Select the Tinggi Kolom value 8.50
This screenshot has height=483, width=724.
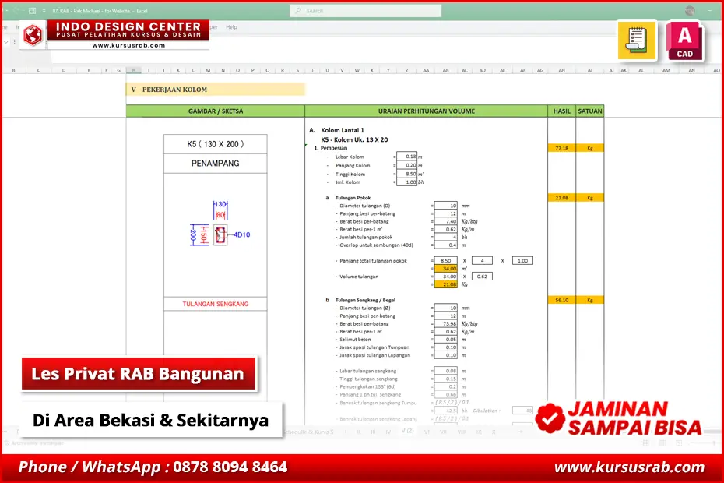pos(407,174)
